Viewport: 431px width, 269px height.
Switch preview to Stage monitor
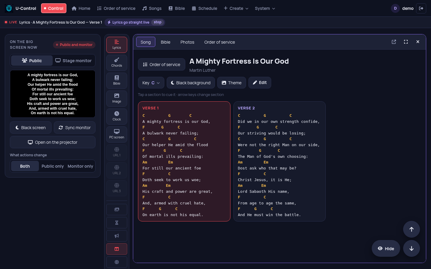(x=74, y=61)
